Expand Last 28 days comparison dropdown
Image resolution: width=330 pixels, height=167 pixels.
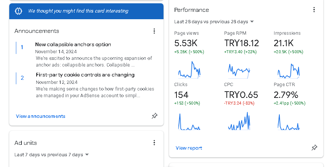214,22
